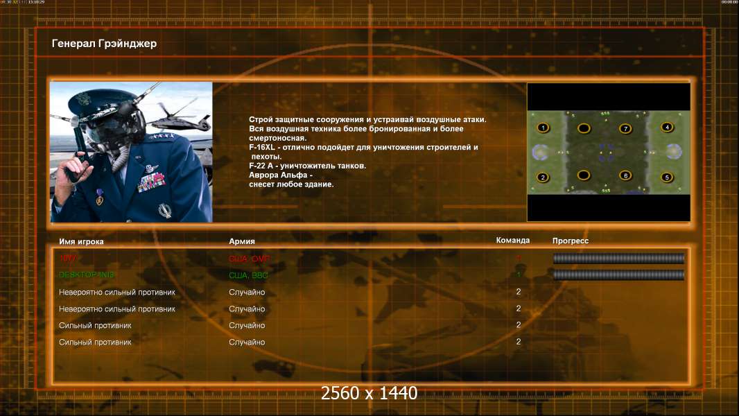Image resolution: width=739 pixels, height=416 pixels.
Task: Select start position marker 1 on minimap
Action: [x=543, y=128]
